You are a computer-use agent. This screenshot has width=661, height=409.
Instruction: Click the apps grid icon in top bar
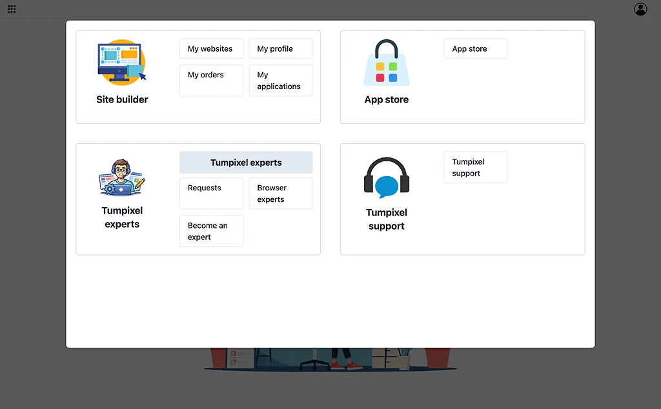pos(12,9)
